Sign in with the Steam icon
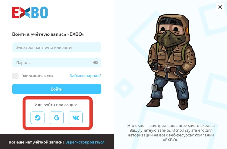Image resolution: width=227 pixels, height=149 pixels. 37,118
